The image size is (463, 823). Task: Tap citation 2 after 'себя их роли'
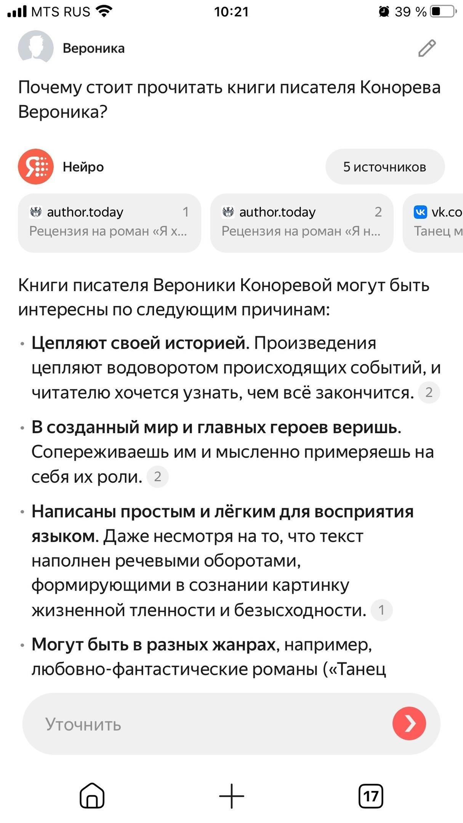(x=157, y=477)
